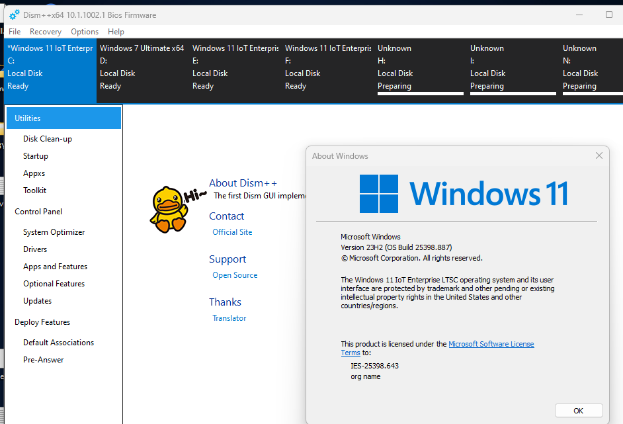Open the File menu
This screenshot has height=424, width=623.
[15, 32]
